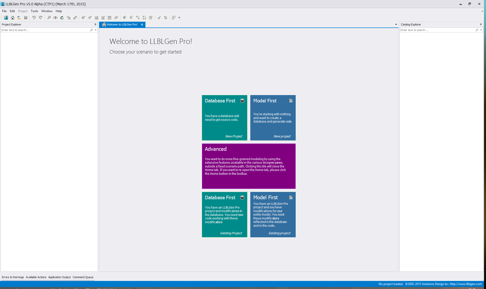Click the sync arrows toolbar icon
The image size is (486, 289).
[166, 18]
